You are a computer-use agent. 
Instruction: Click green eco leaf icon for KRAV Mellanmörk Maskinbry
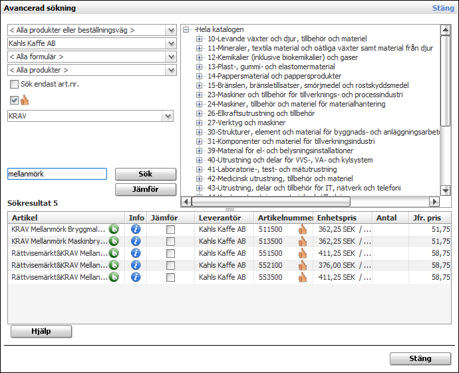pyautogui.click(x=114, y=241)
